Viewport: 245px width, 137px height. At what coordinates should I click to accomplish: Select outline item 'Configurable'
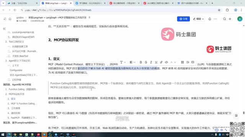(16, 70)
